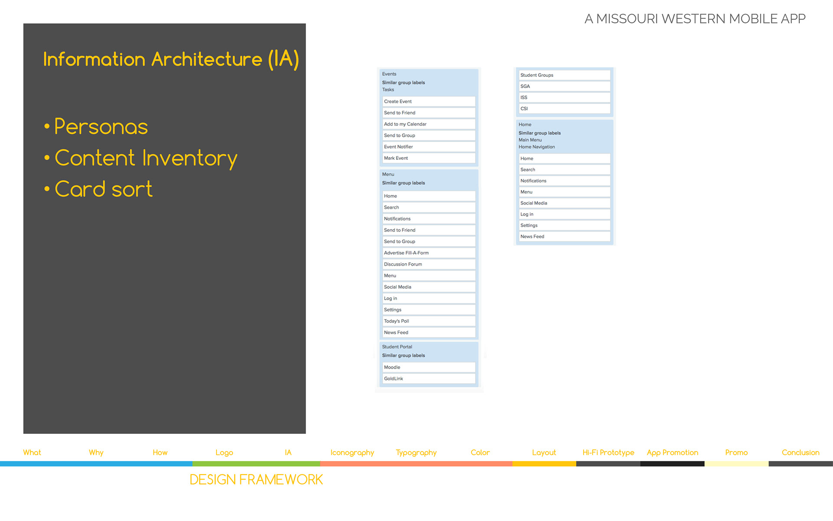Click the Discussion Forum card
This screenshot has width=833, height=521.
(x=428, y=264)
